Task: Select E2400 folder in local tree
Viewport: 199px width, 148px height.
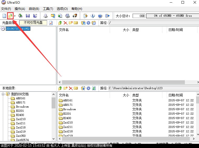Action: coord(20,115)
